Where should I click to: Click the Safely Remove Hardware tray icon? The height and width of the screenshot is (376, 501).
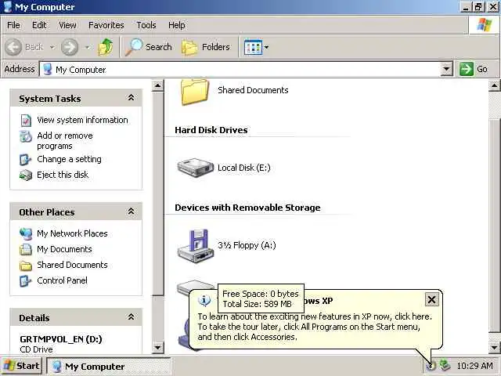(x=445, y=365)
